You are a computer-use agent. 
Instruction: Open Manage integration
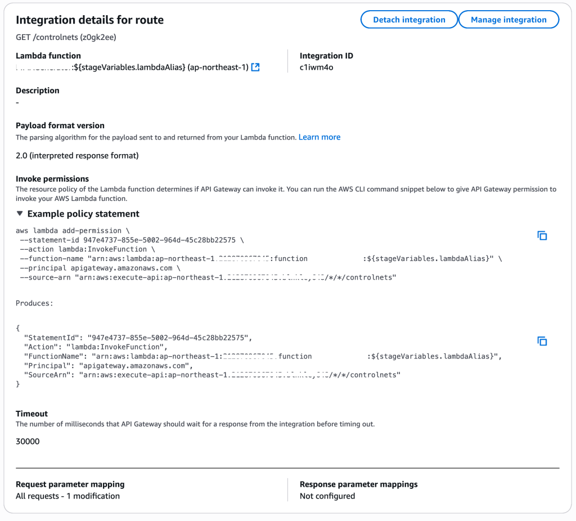[x=508, y=20]
